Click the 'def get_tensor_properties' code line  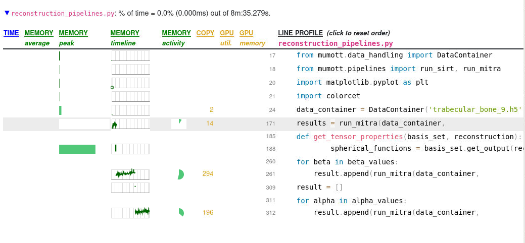click(x=409, y=137)
